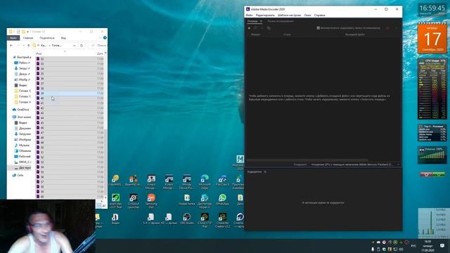Select file 58 in the Explorer list
This screenshot has width=450, height=253.
70,187
